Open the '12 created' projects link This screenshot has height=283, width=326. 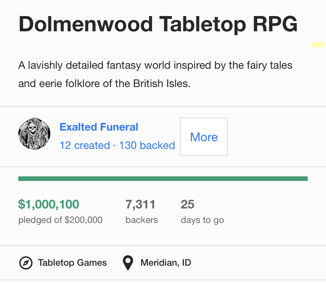85,145
